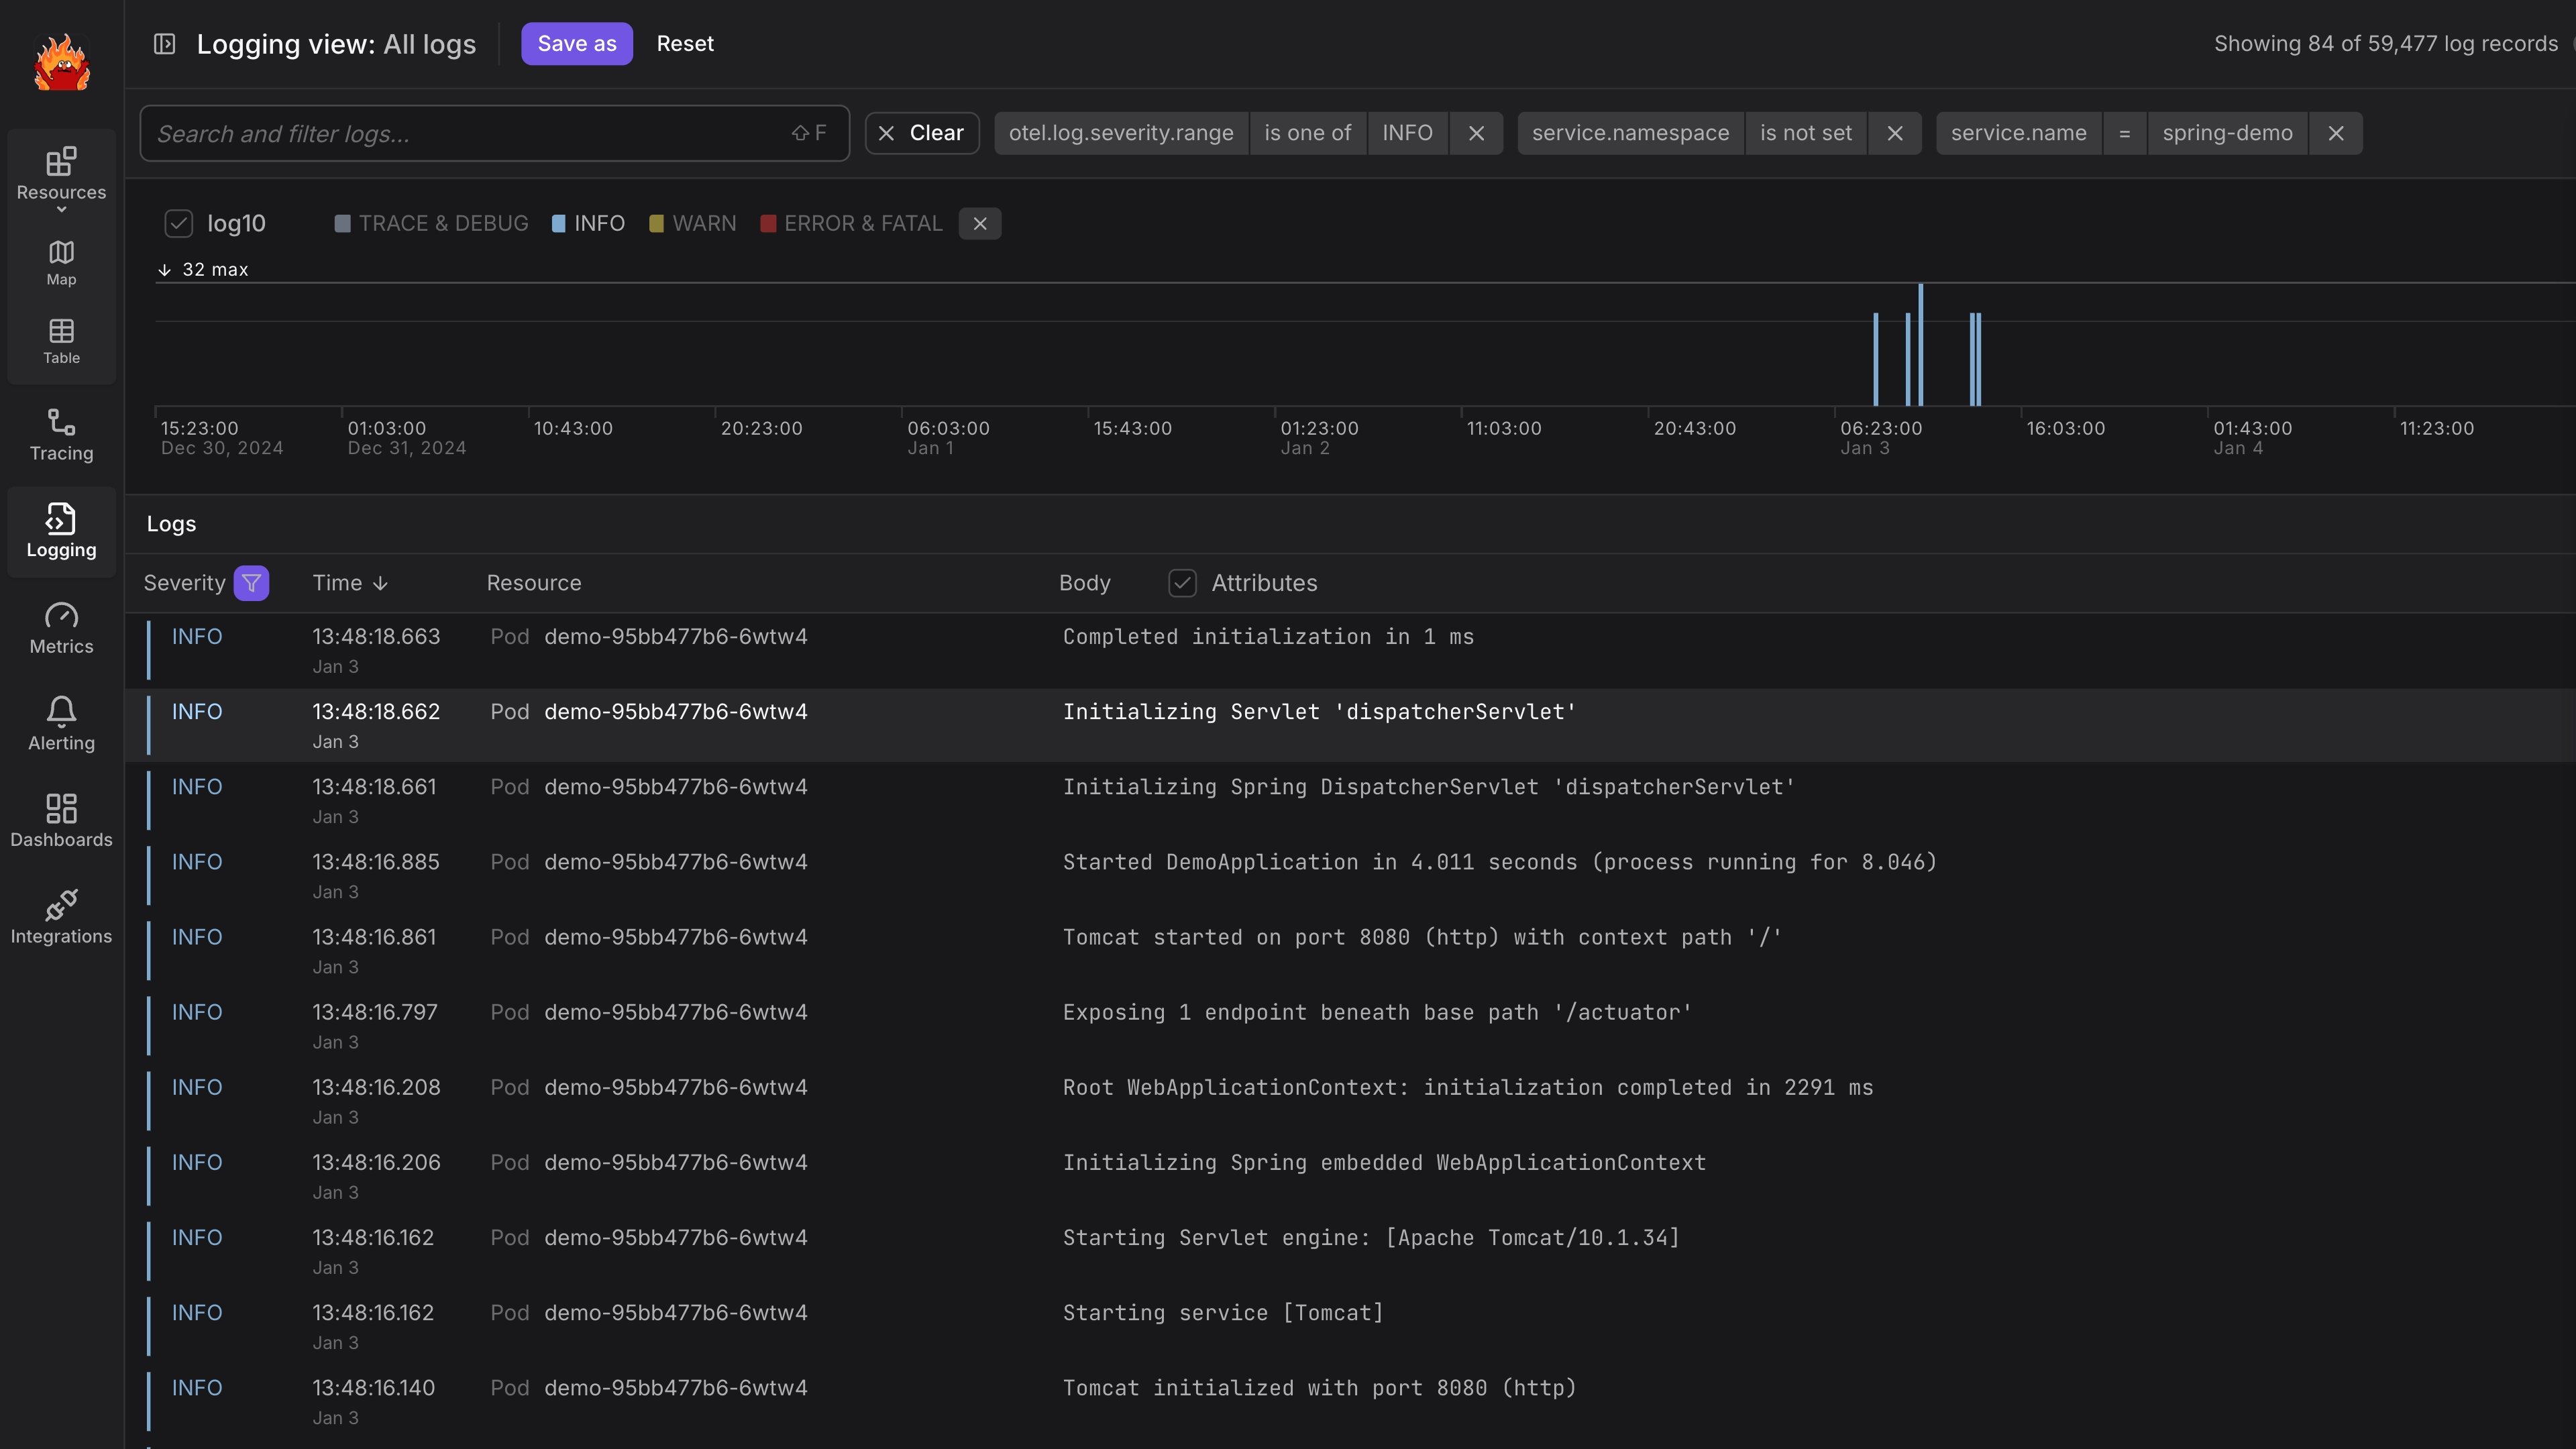Remove the service.namespace filter
Image resolution: width=2576 pixels, height=1449 pixels.
tap(1894, 133)
